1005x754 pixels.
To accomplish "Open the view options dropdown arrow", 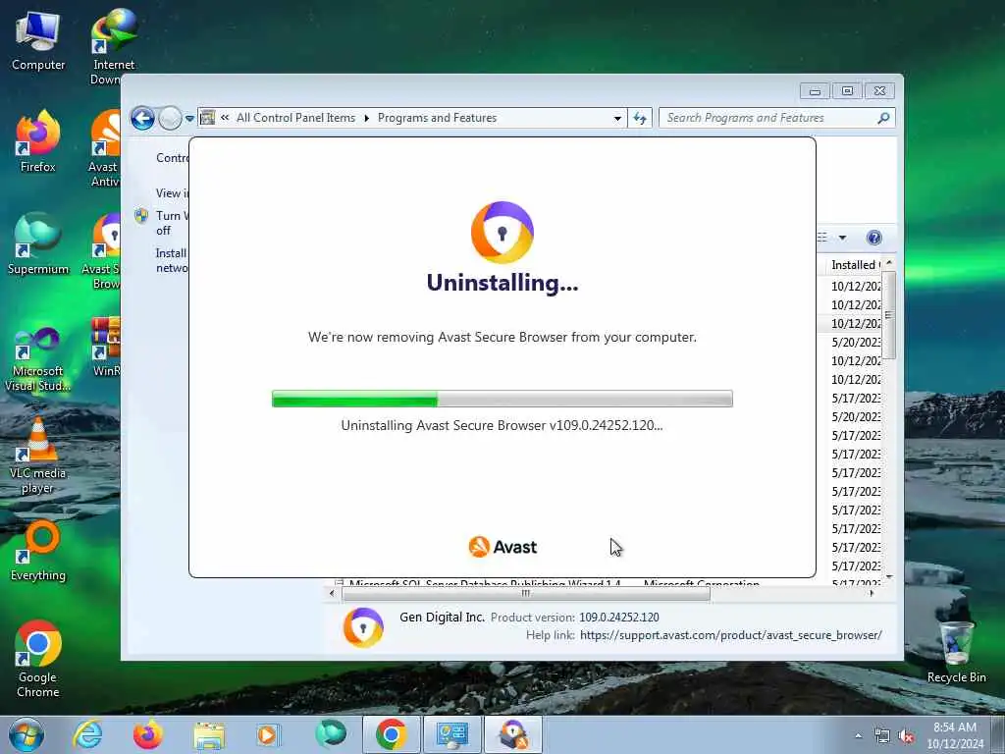I will [x=843, y=238].
